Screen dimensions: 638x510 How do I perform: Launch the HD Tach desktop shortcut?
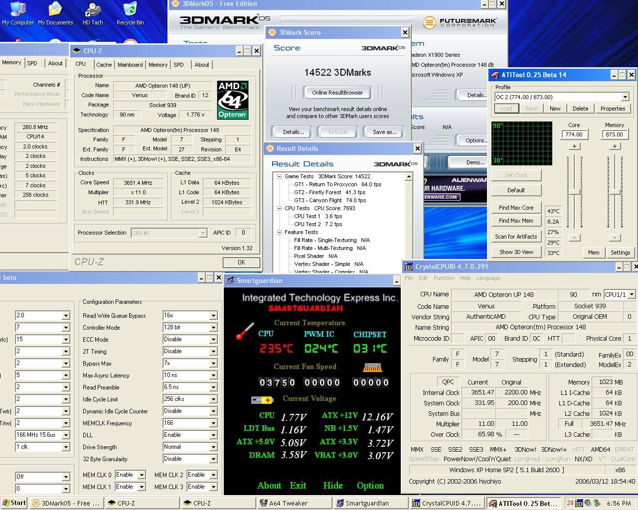93,13
